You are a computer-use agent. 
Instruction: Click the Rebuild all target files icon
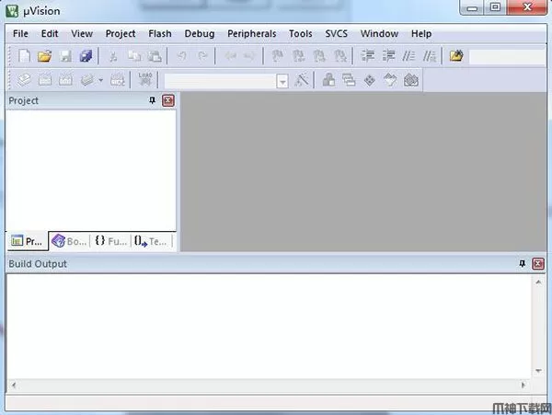[x=65, y=80]
